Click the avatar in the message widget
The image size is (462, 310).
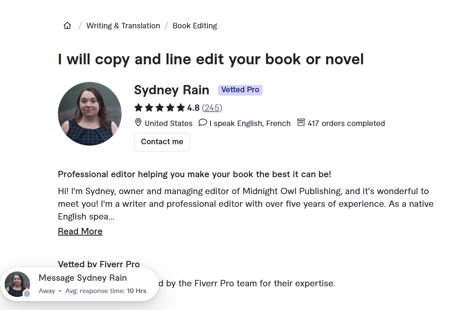(17, 283)
